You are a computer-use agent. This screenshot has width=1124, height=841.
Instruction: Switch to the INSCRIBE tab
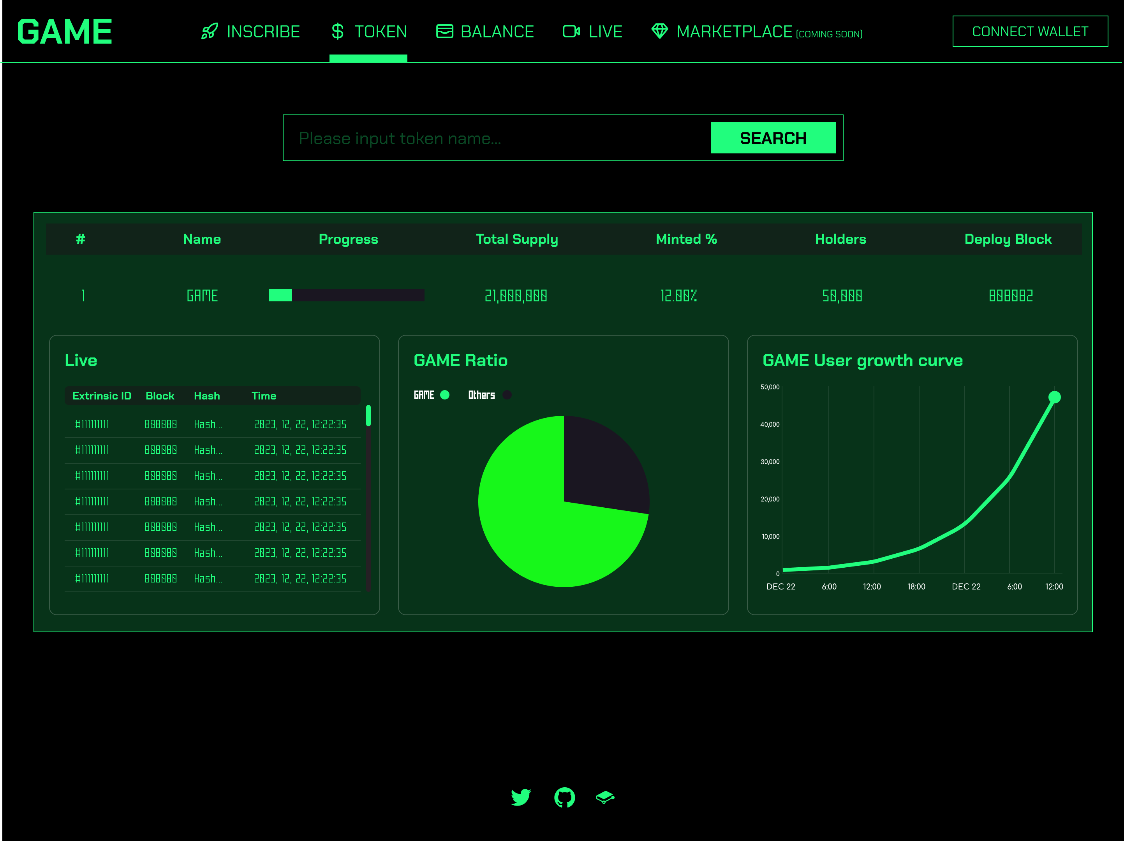(x=263, y=32)
